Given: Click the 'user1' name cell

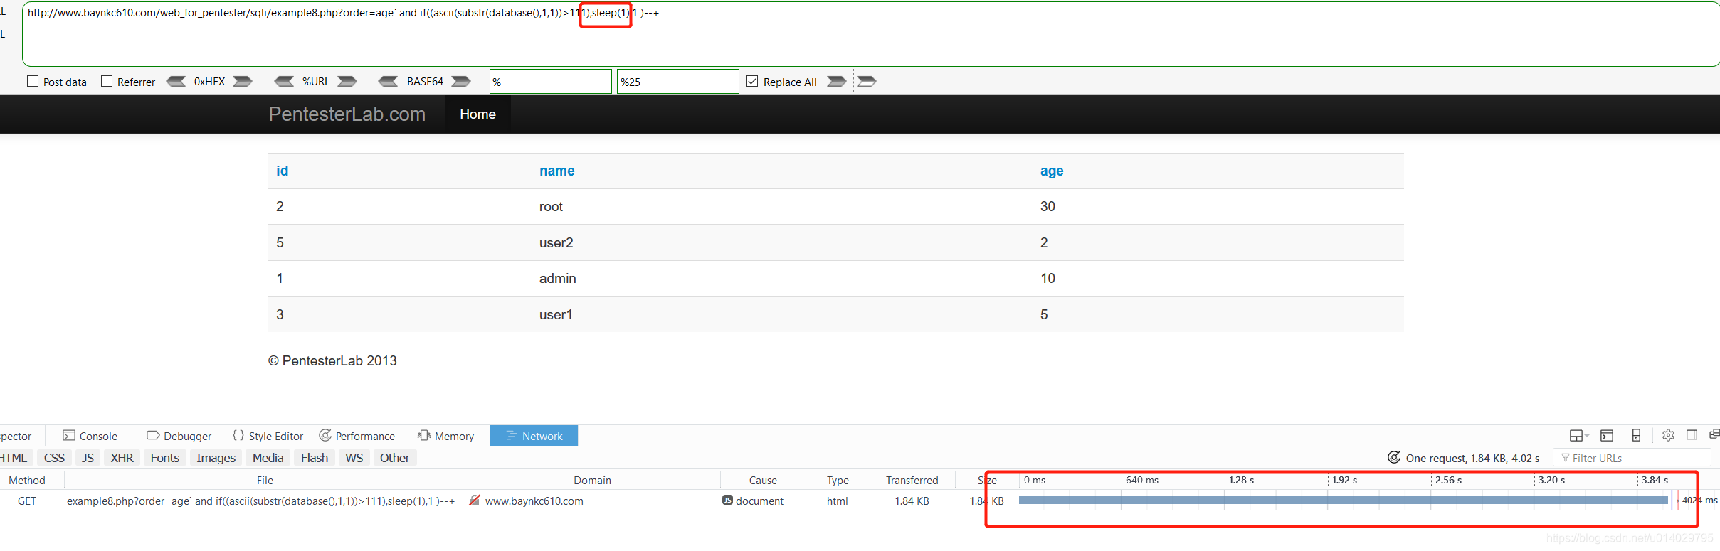Looking at the screenshot, I should point(556,314).
